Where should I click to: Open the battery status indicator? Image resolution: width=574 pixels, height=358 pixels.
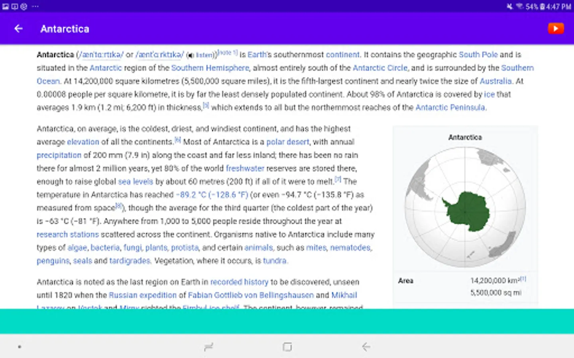pos(542,7)
